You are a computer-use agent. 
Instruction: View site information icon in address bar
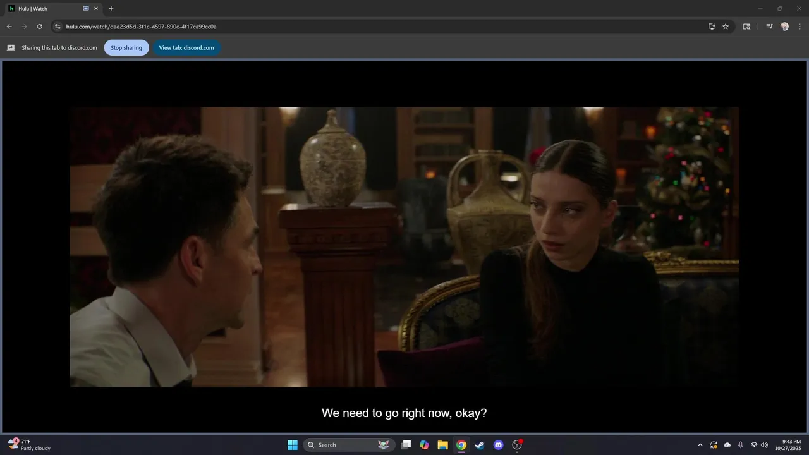[x=57, y=27]
